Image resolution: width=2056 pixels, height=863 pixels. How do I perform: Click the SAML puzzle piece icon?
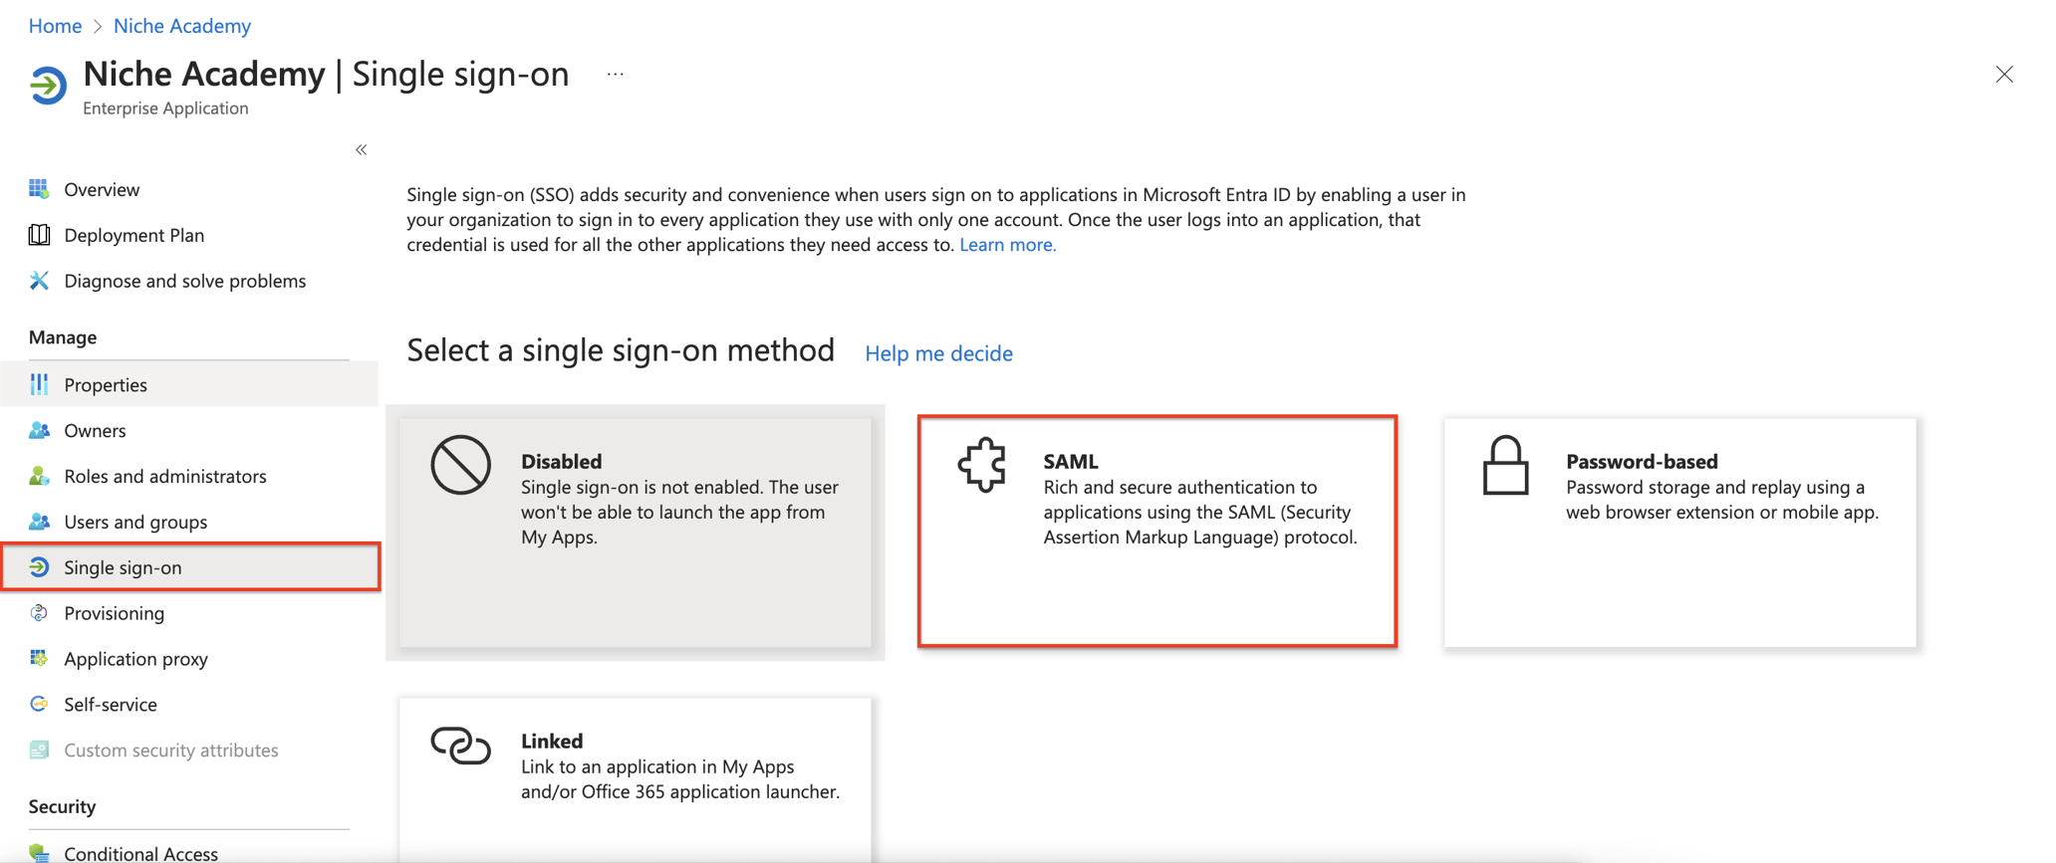click(982, 465)
